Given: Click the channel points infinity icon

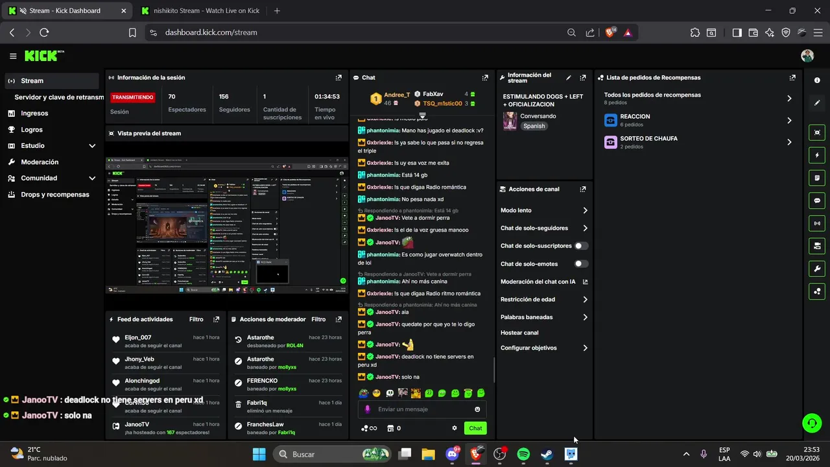Looking at the screenshot, I should coord(369,428).
